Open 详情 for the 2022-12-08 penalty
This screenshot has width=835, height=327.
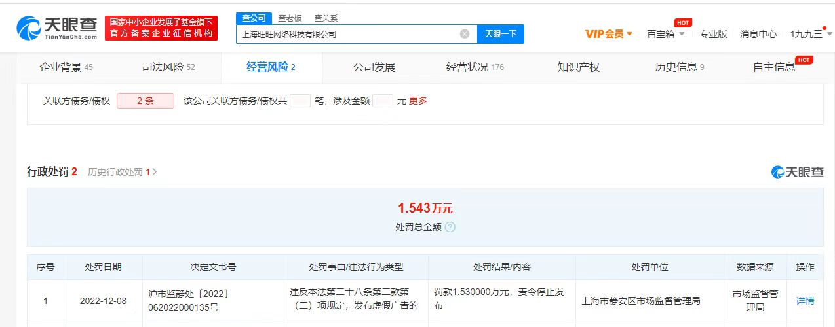click(x=805, y=301)
